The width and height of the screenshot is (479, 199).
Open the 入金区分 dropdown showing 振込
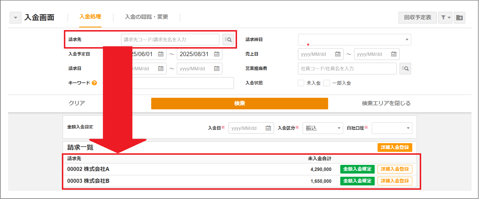point(323,128)
